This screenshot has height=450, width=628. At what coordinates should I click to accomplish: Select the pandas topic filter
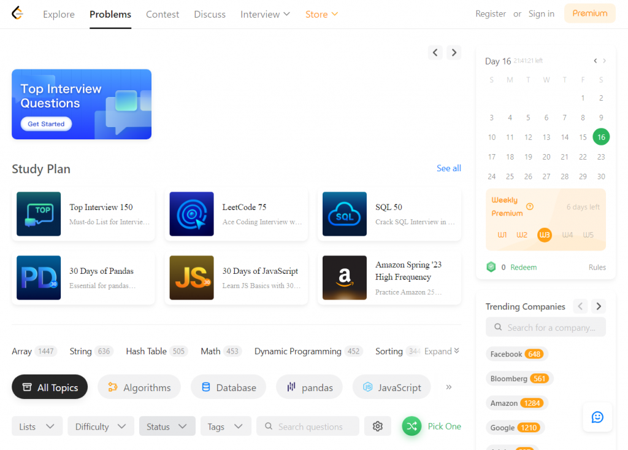coord(309,387)
